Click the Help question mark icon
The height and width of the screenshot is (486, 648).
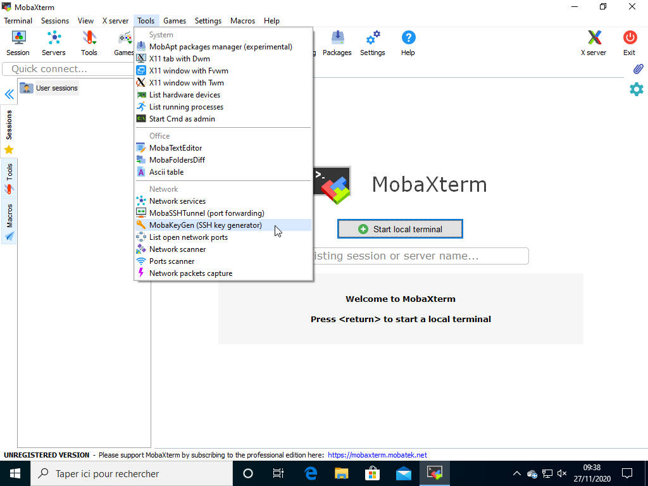tap(408, 43)
